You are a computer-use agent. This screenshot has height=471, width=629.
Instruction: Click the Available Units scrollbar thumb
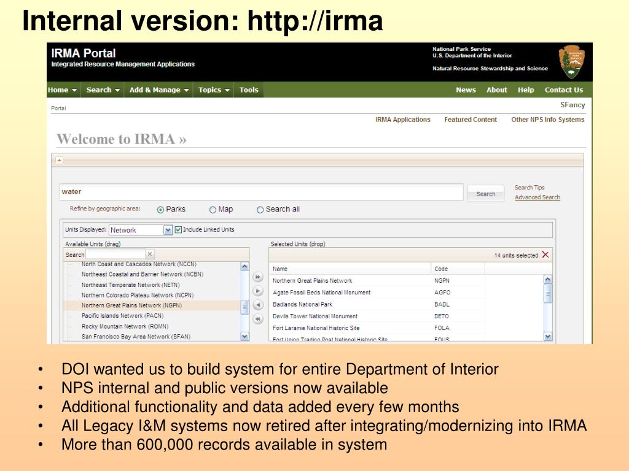244,307
